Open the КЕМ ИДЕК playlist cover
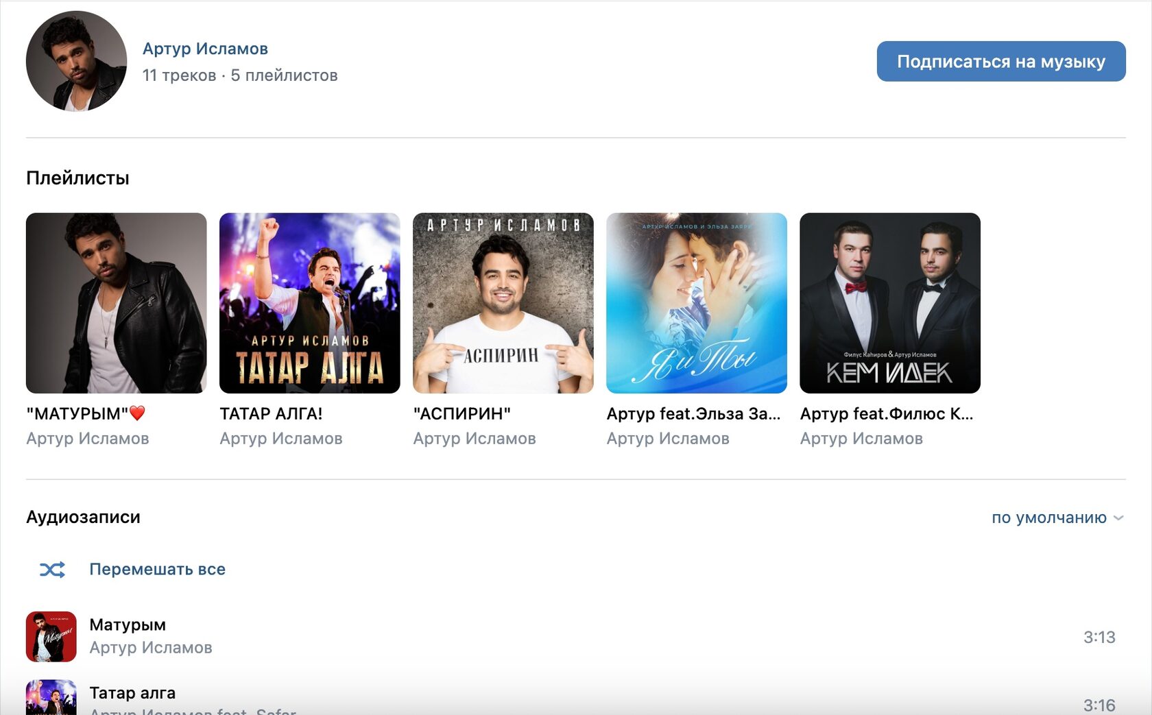The image size is (1152, 715). (890, 303)
